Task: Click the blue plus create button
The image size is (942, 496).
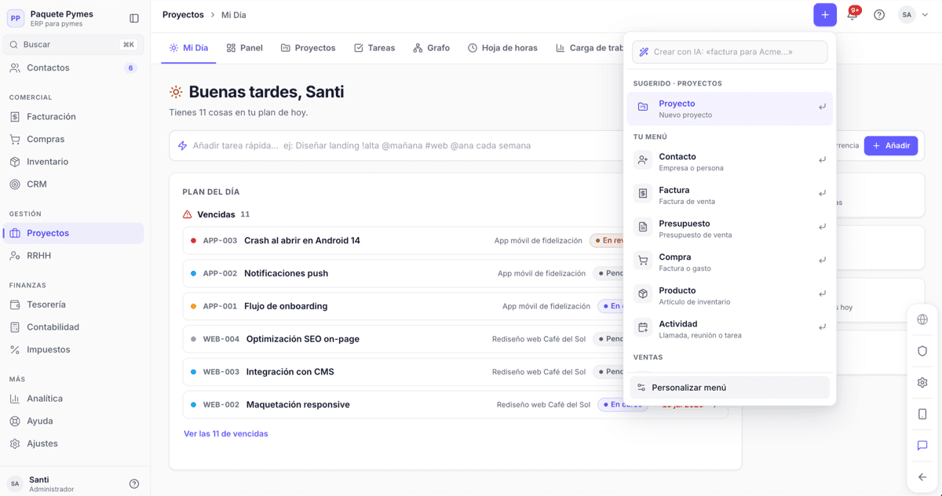Action: [x=825, y=15]
